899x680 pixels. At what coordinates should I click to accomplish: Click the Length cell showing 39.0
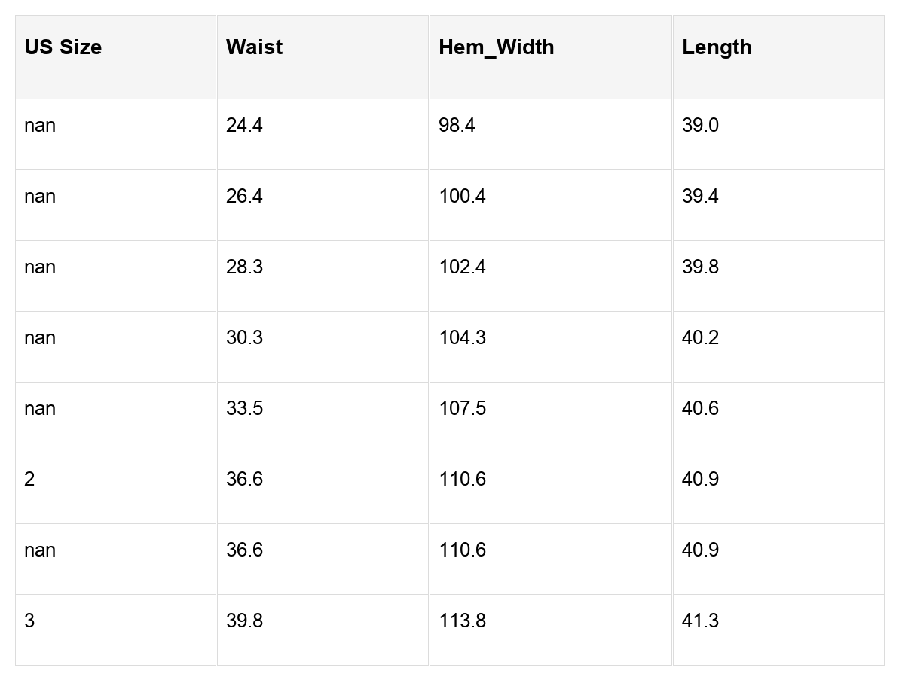778,135
